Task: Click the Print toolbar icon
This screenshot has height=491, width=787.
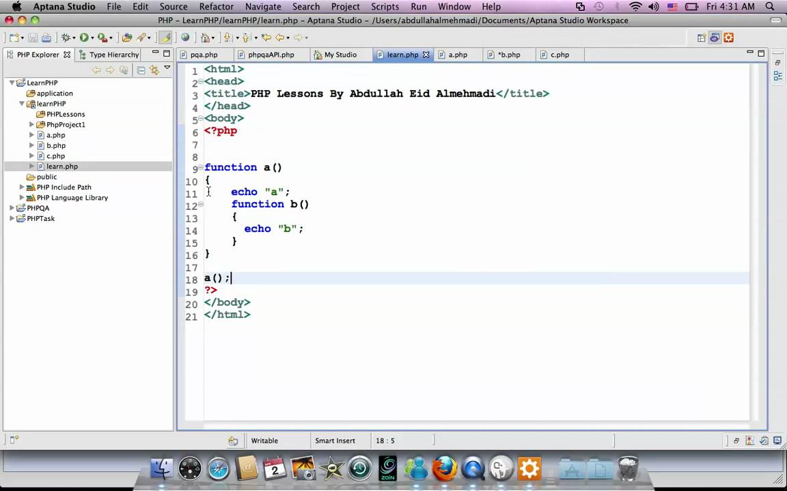Action: pyautogui.click(x=45, y=38)
